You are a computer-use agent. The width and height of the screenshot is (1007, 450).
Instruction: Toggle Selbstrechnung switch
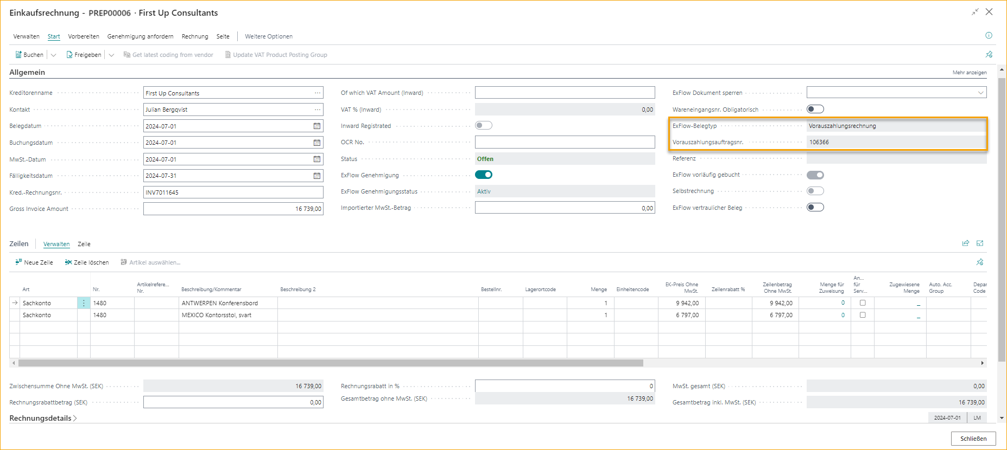pos(815,191)
